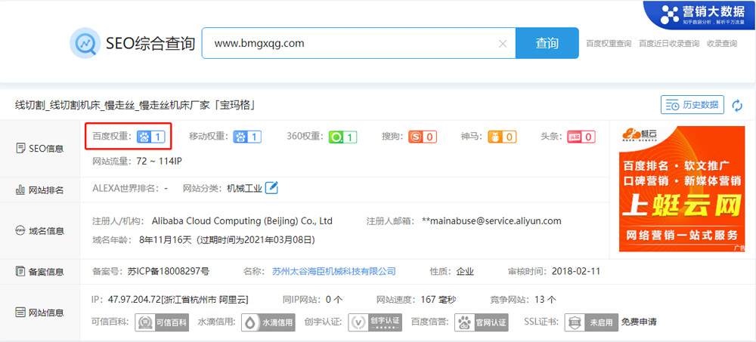
Task: Click the 移动权重 badge icon
Action: tap(246, 137)
